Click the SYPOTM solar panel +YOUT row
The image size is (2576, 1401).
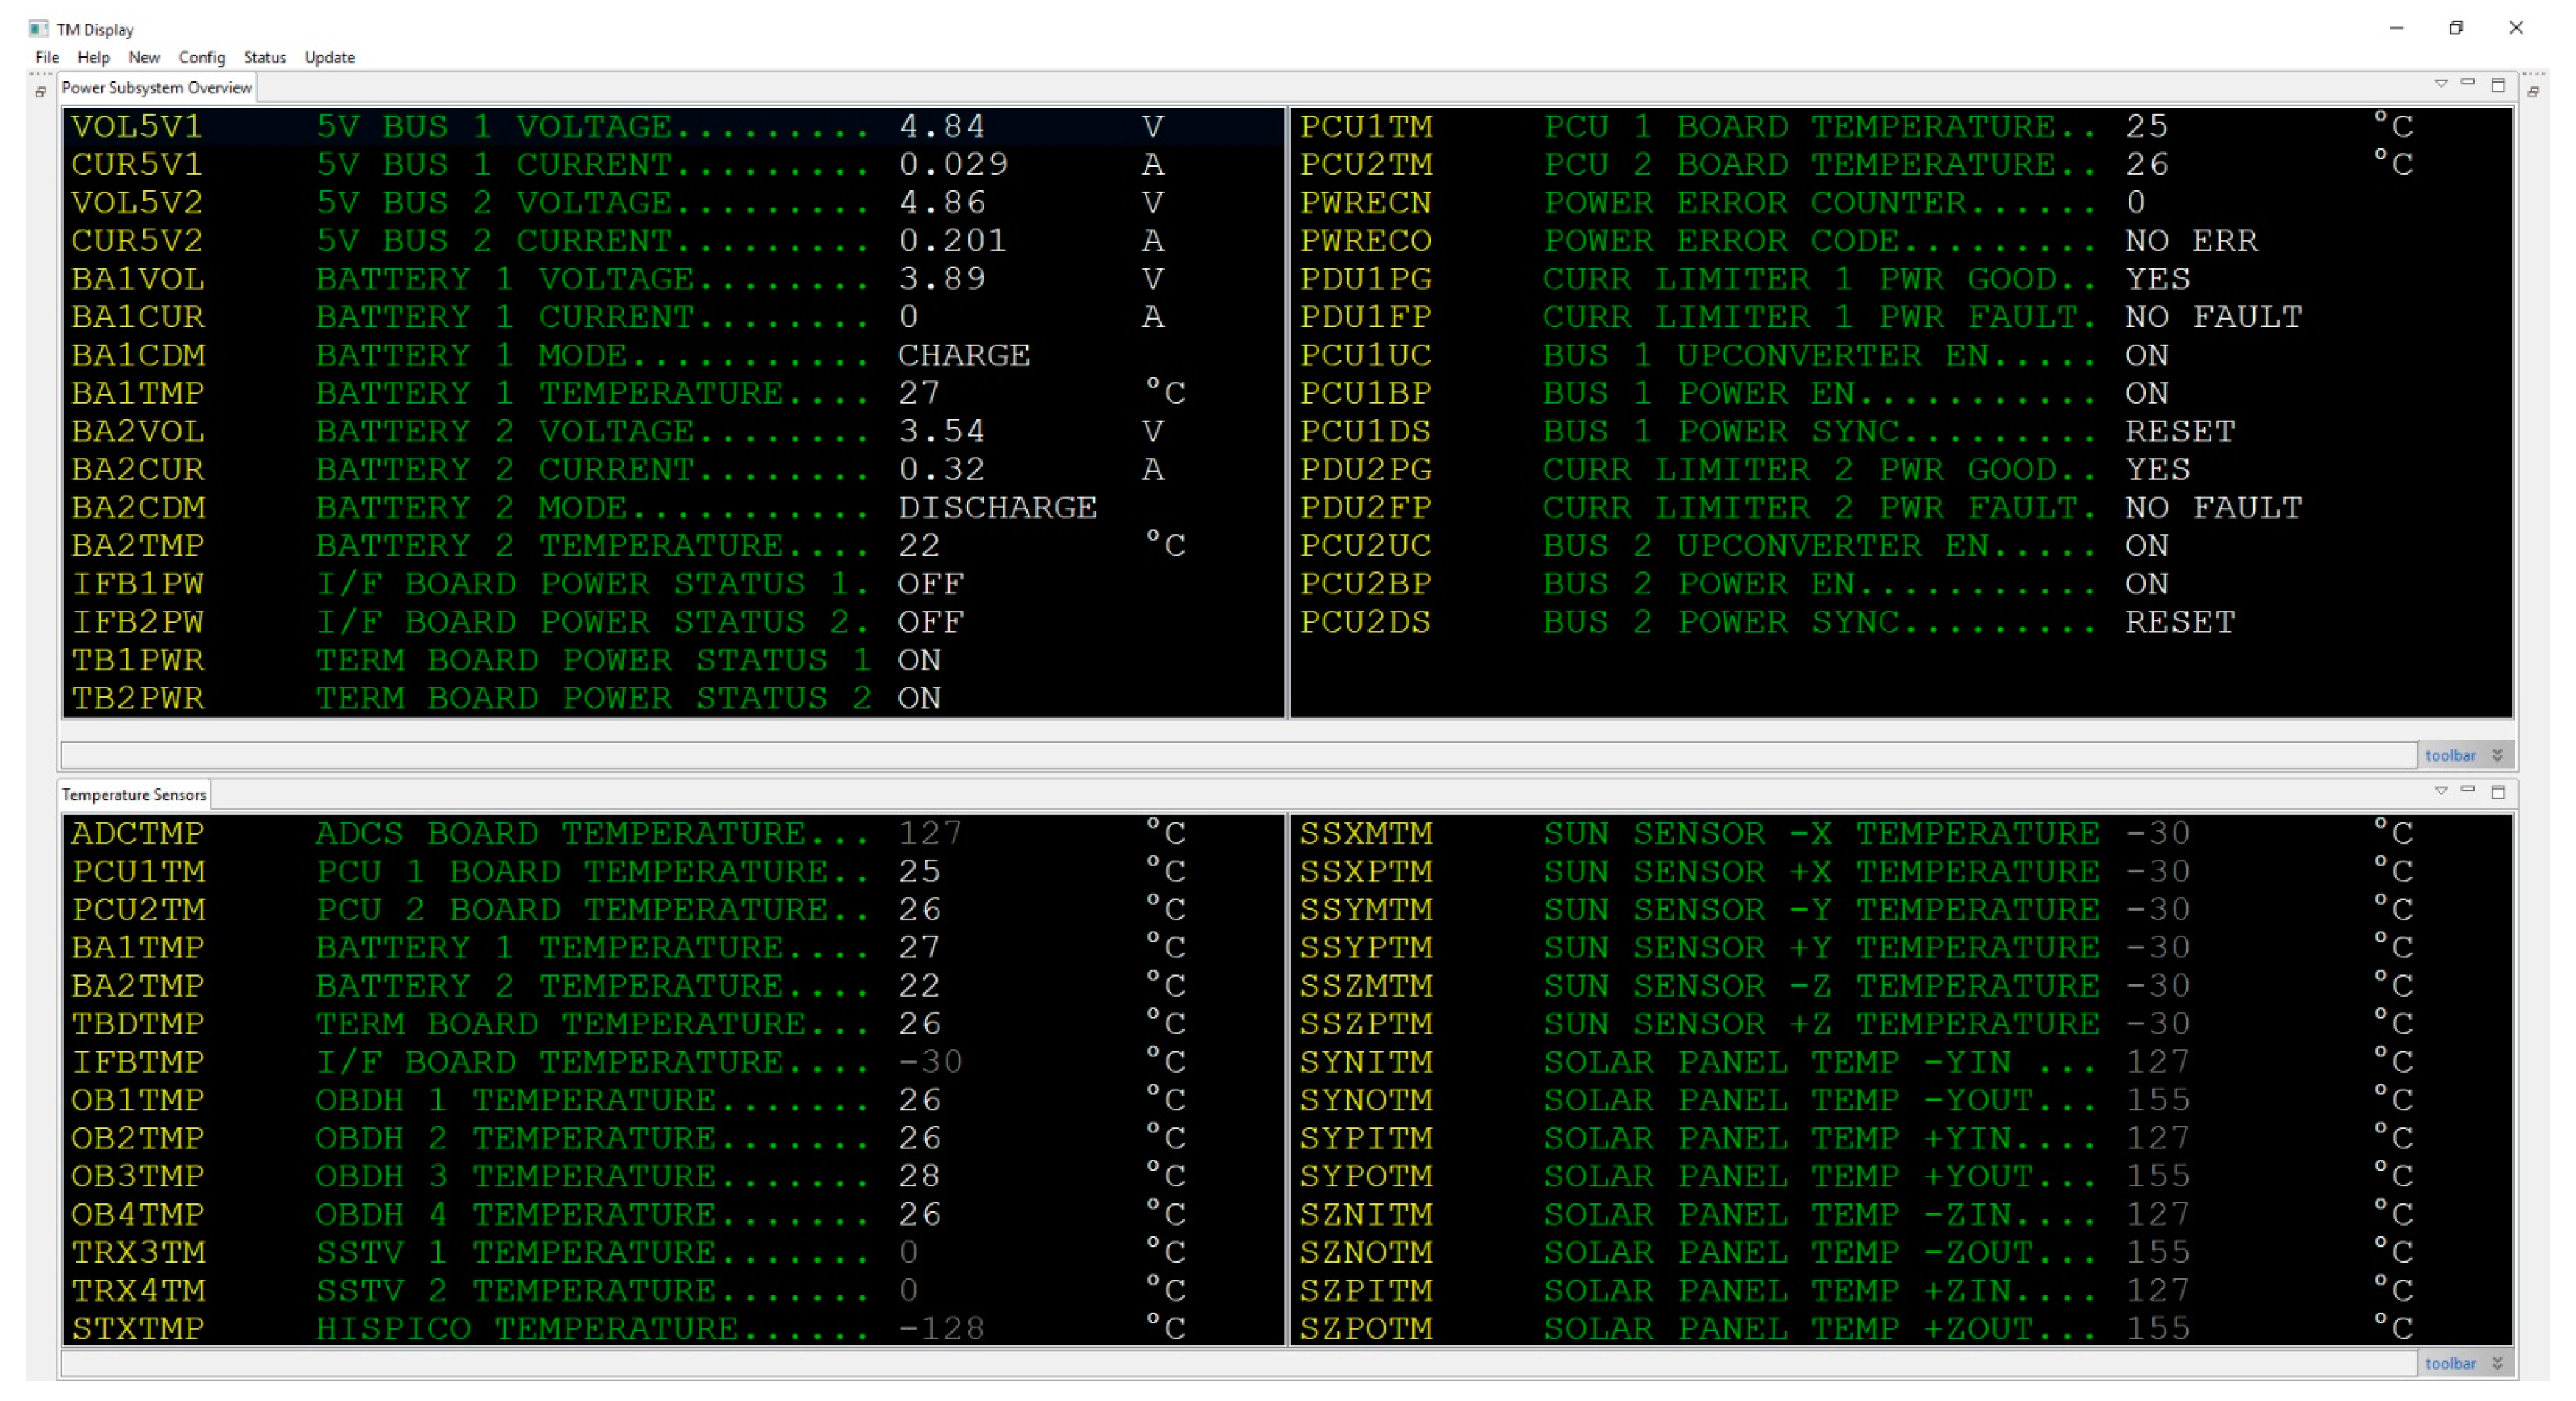[1902, 1177]
